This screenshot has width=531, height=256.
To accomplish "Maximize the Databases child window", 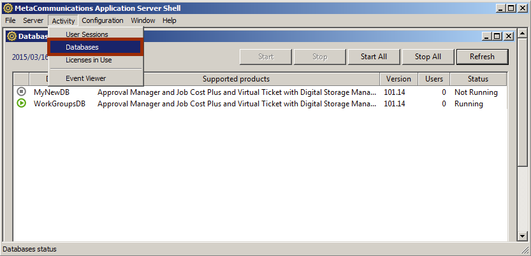I will click(x=497, y=36).
